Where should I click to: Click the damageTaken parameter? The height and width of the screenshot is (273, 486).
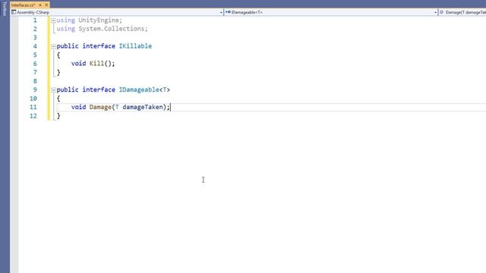(143, 107)
